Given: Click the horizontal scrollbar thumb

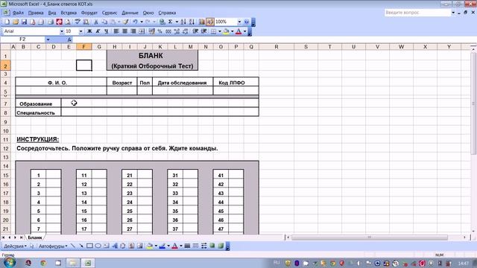Looking at the screenshot, I should coord(370,237).
